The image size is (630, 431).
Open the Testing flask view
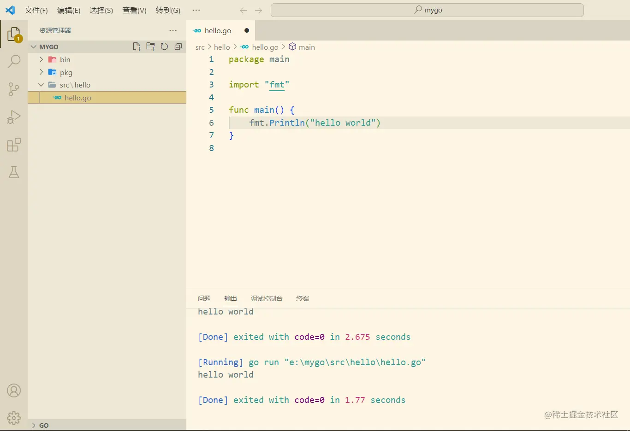coord(14,172)
